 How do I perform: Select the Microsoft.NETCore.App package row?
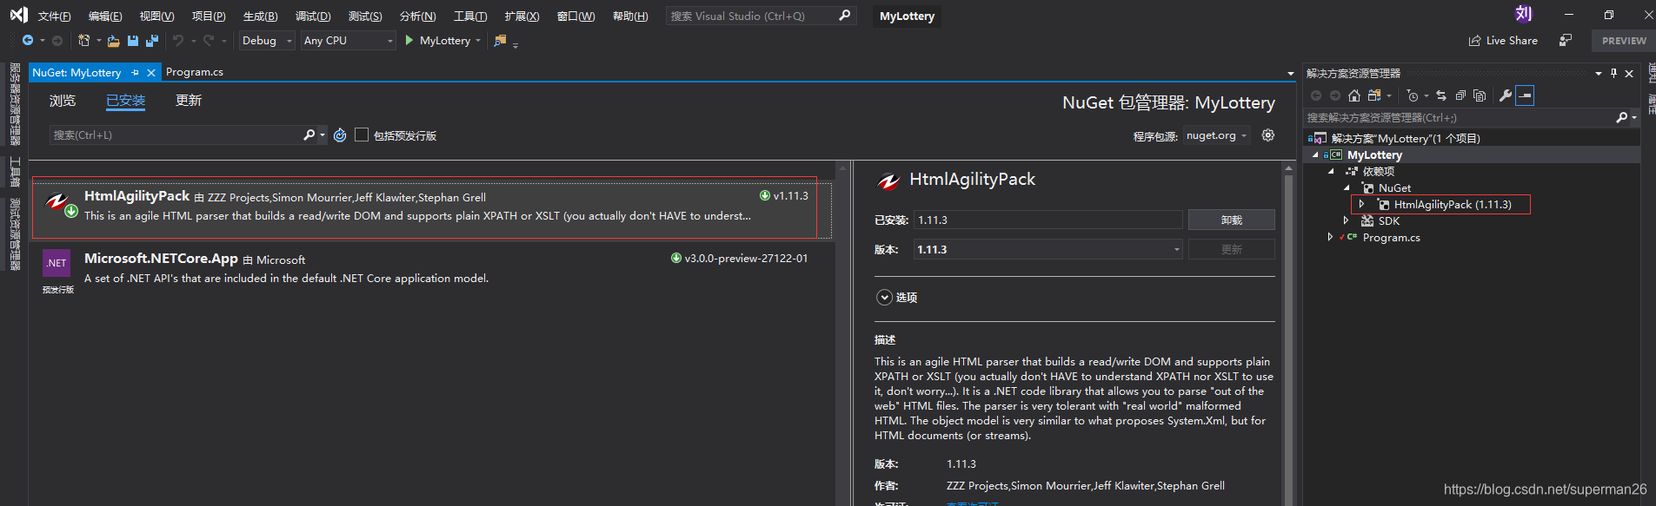point(432,272)
